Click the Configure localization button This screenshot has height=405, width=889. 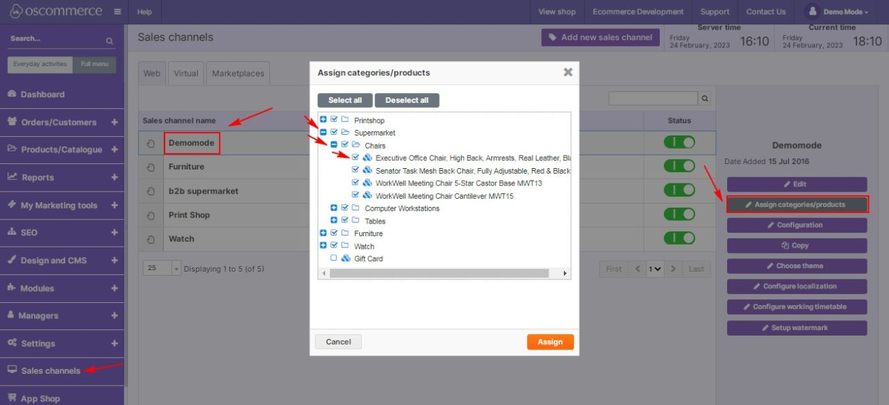(797, 286)
